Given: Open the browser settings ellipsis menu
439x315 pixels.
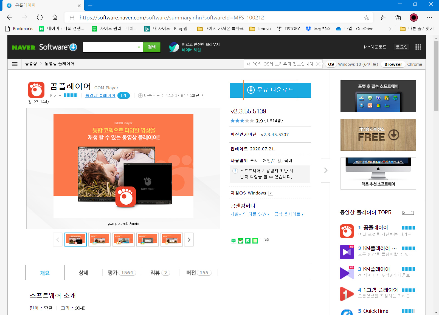Looking at the screenshot, I should click(429, 18).
